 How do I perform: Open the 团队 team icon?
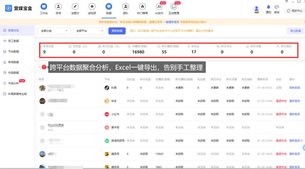pyautogui.click(x=125, y=6)
